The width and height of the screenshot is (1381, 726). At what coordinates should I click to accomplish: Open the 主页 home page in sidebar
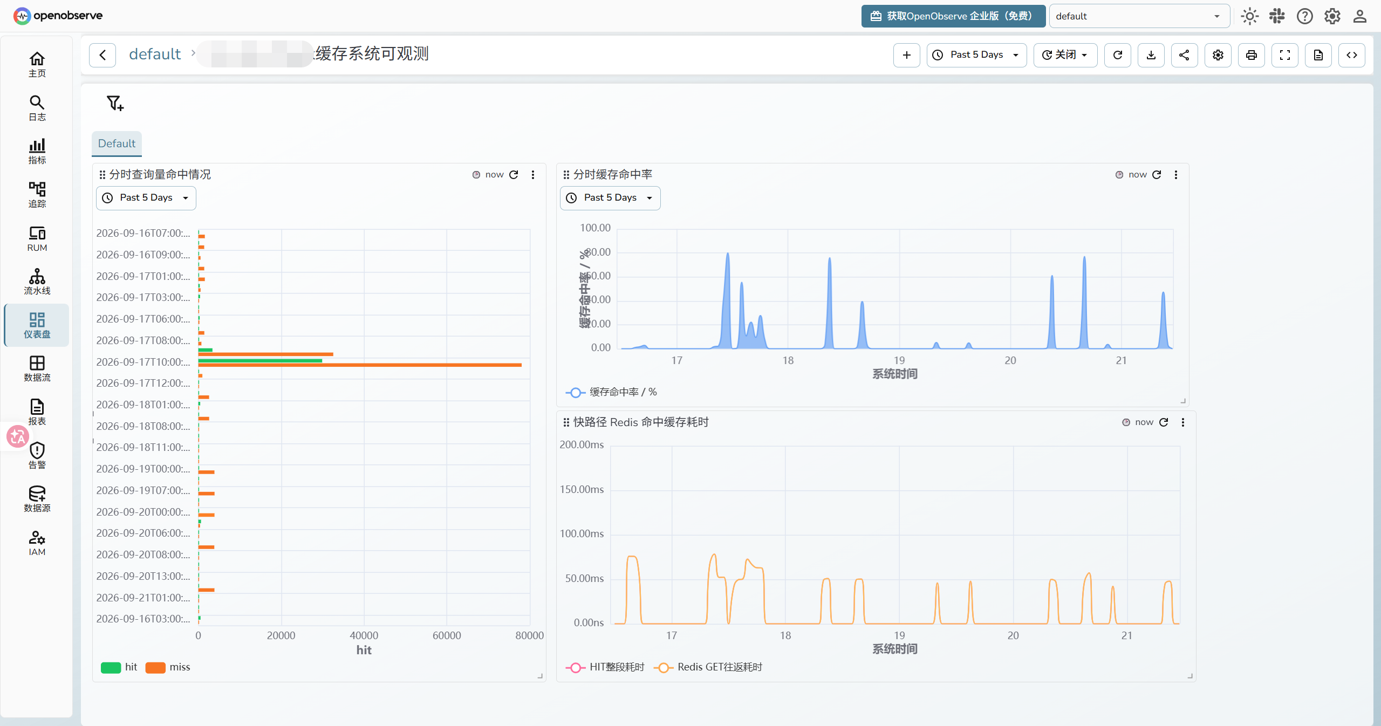(37, 64)
